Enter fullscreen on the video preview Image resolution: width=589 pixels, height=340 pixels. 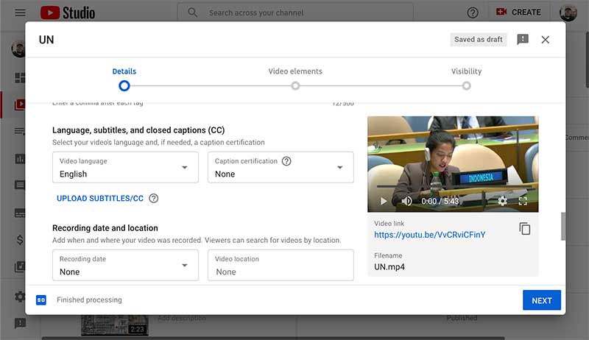point(523,201)
